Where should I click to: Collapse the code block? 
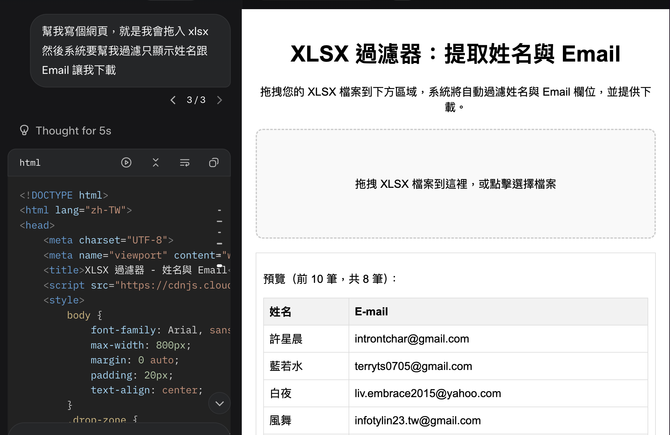tap(155, 163)
